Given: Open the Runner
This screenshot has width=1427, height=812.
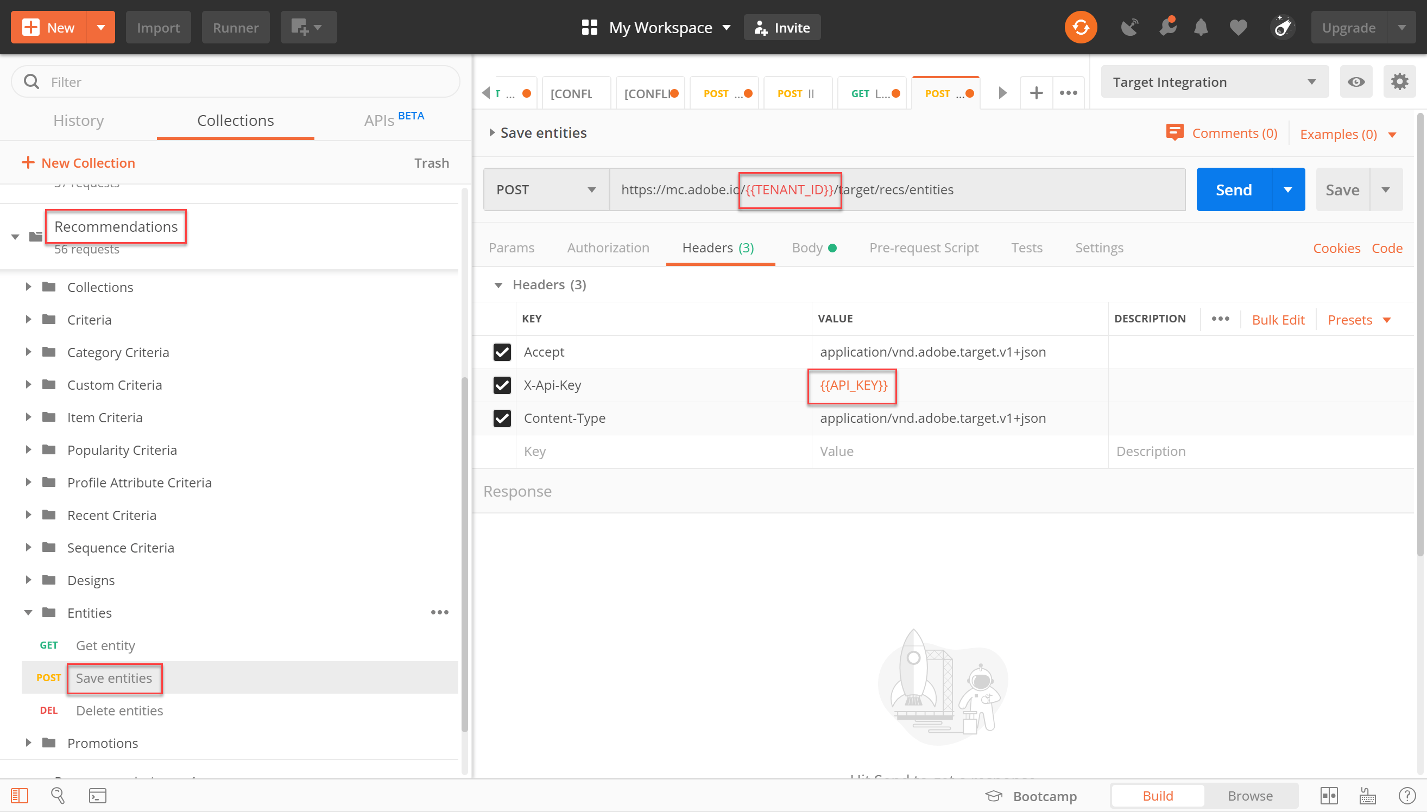Looking at the screenshot, I should [x=236, y=27].
